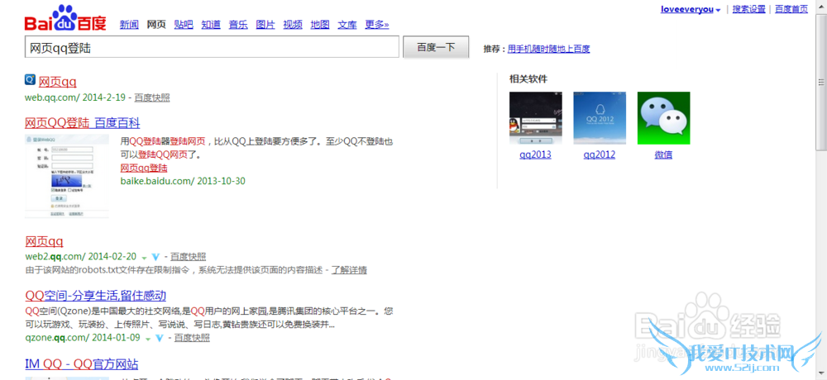Open the 微信 text link
The height and width of the screenshot is (380, 827).
[x=663, y=155]
